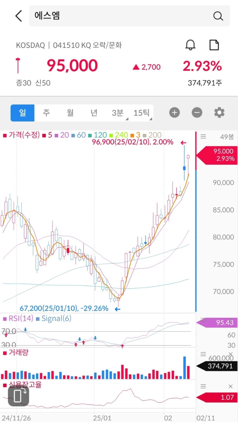Set a price alert using the bell icon
238x422 pixels.
pyautogui.click(x=190, y=45)
